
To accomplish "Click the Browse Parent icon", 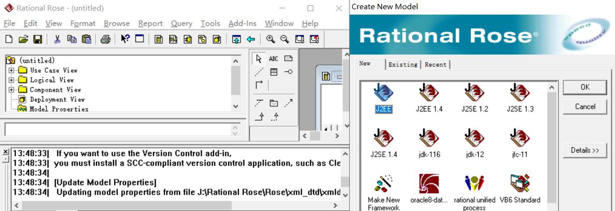I will [236, 39].
